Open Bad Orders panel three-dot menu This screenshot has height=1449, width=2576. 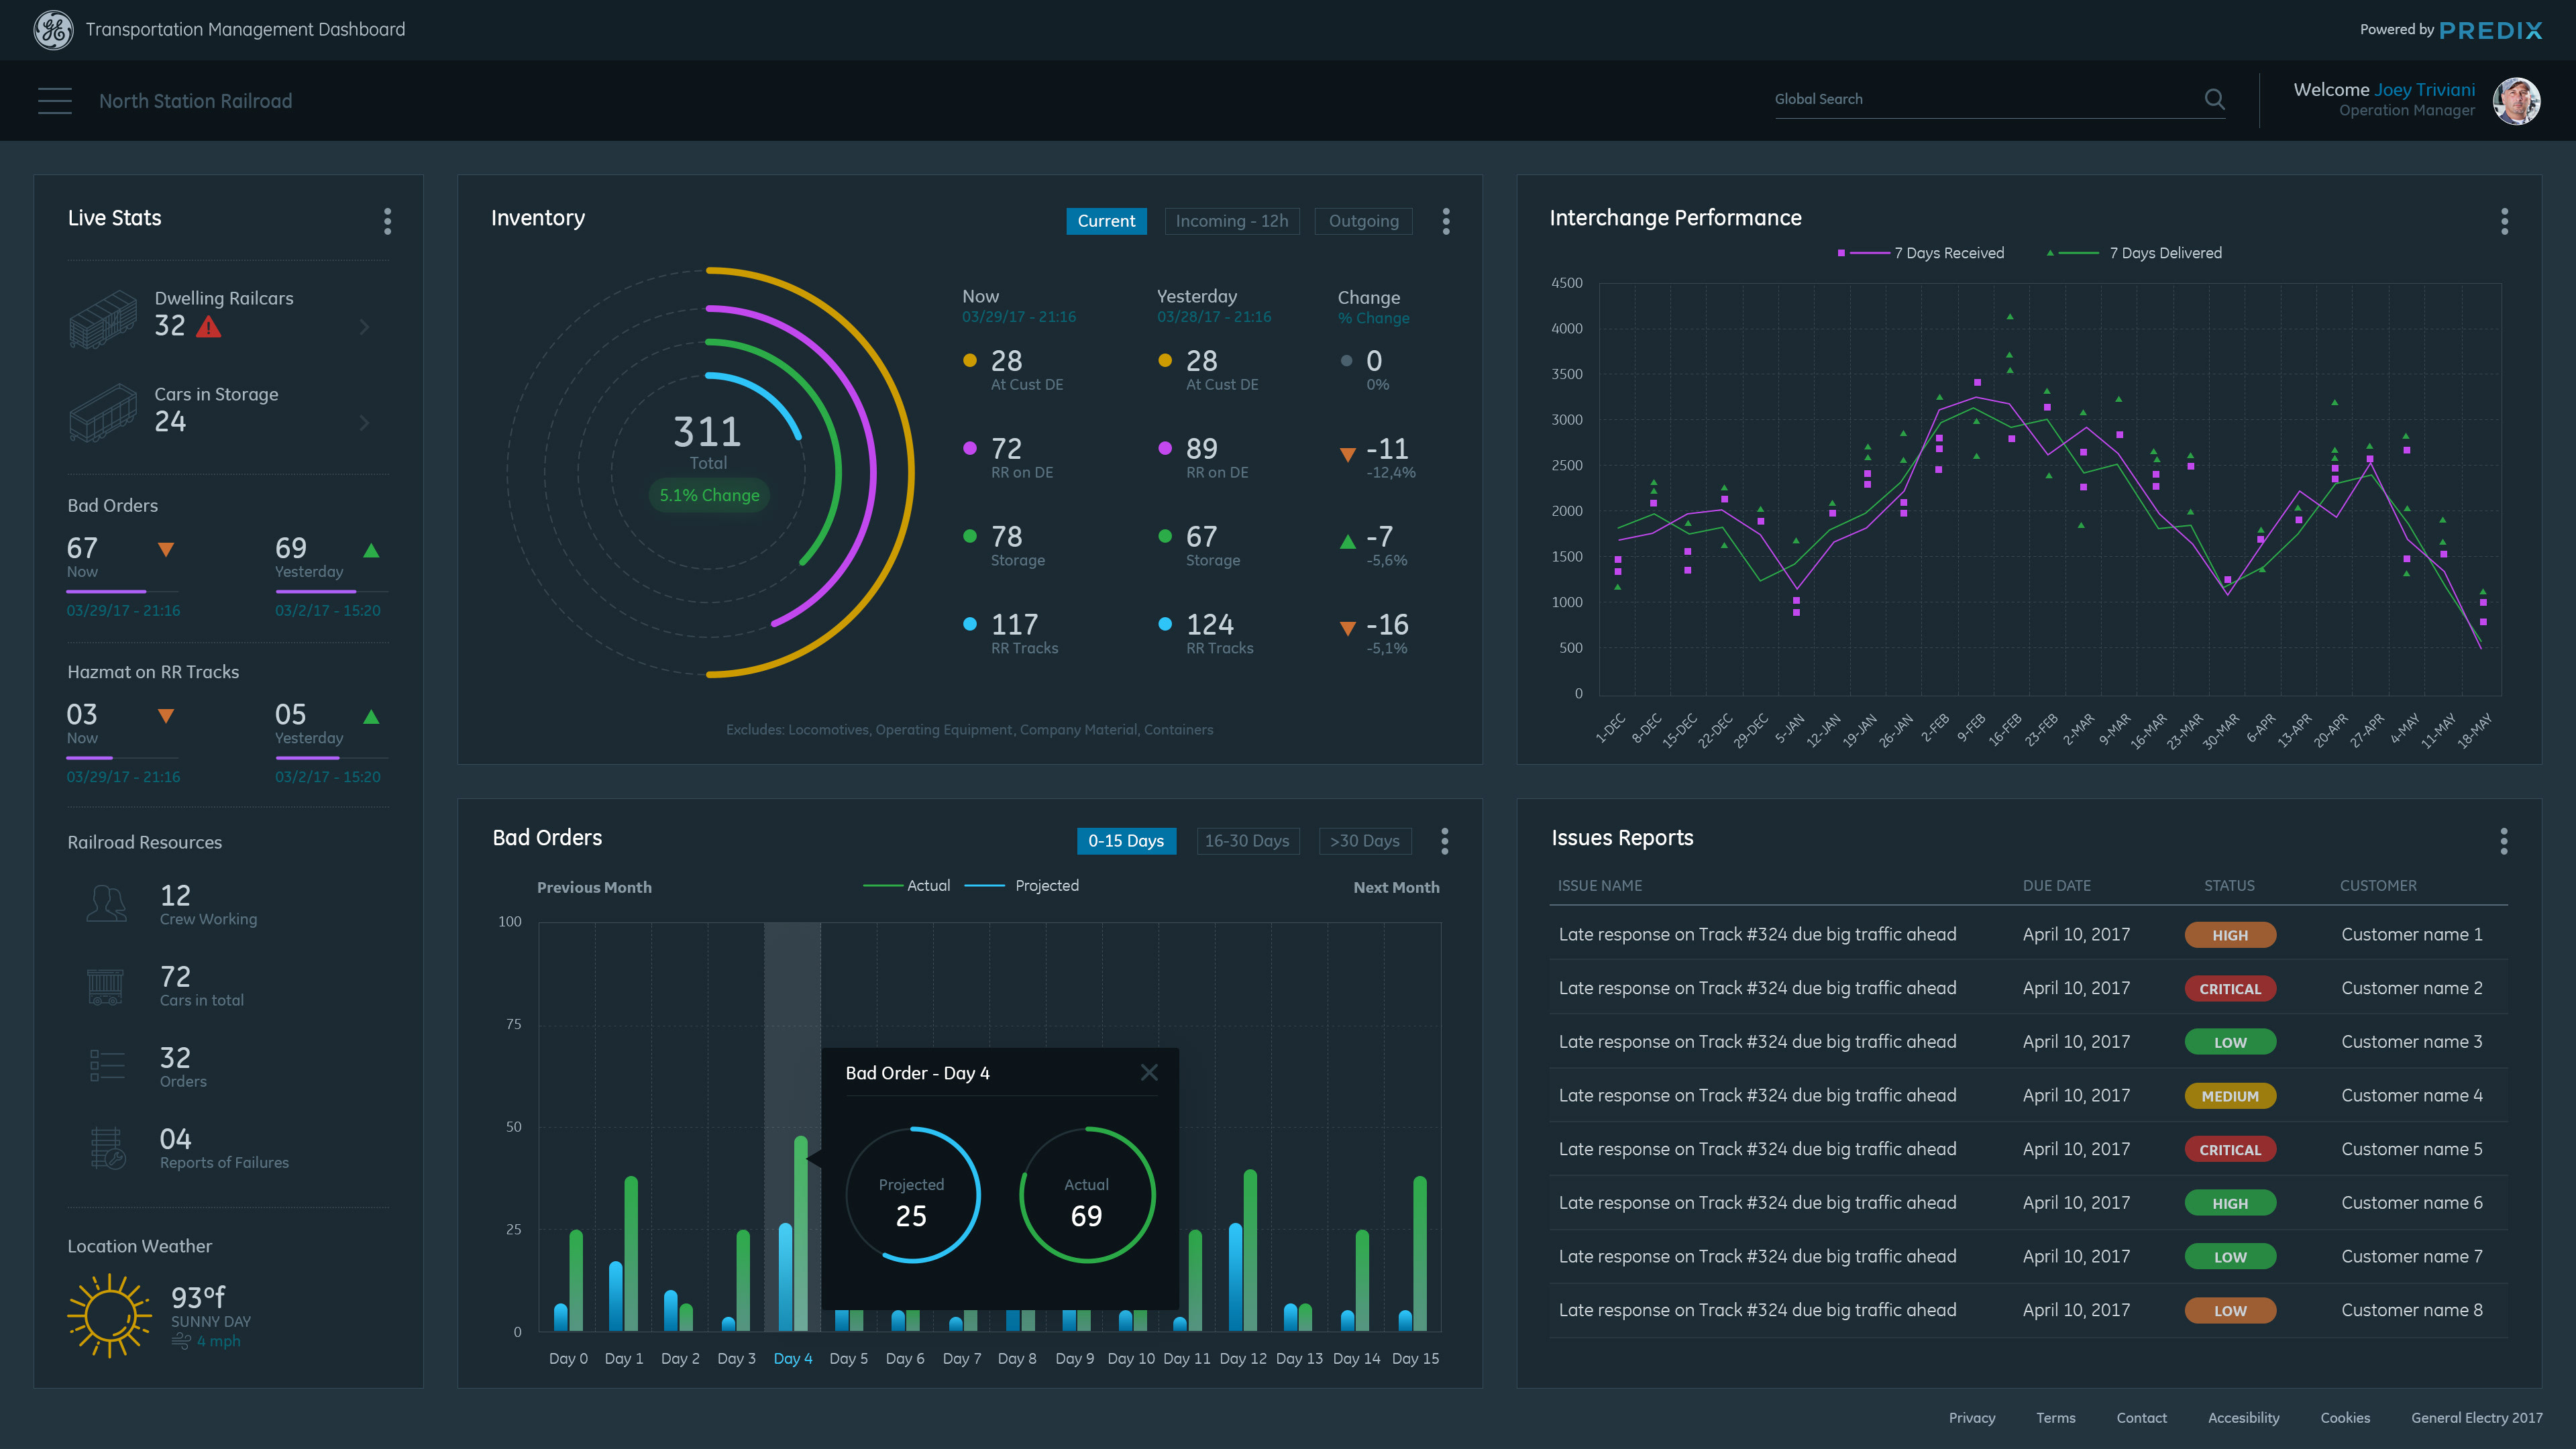tap(1445, 841)
